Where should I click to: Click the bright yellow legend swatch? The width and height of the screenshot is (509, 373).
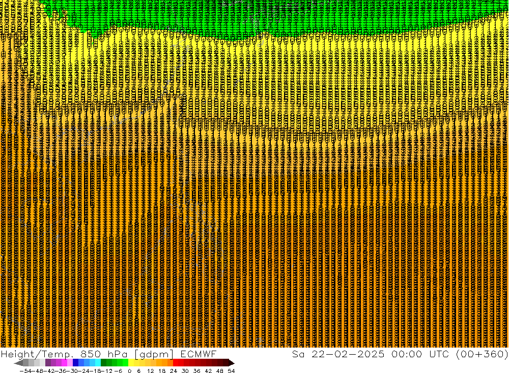[x=131, y=363]
